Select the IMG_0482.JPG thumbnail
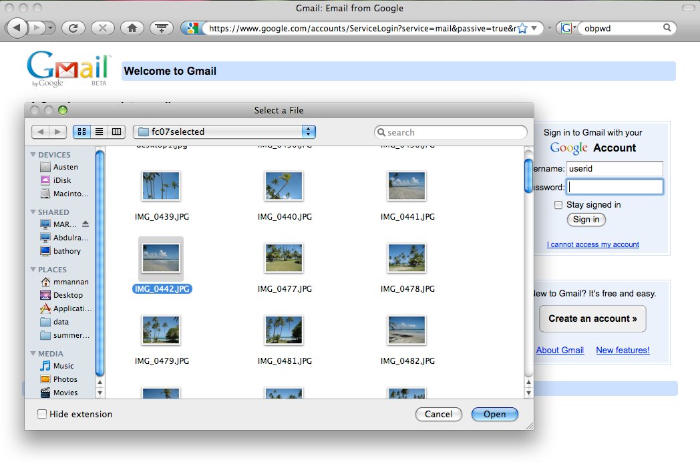The image size is (700, 466). point(407,330)
